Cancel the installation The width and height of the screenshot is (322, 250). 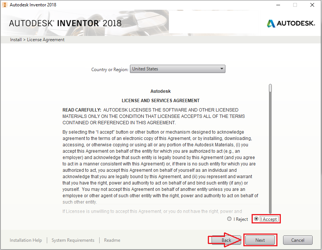pyautogui.click(x=298, y=240)
